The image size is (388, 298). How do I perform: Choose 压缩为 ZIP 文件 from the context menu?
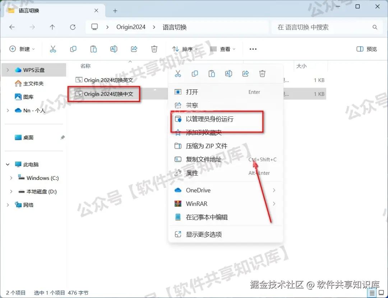pyautogui.click(x=226, y=146)
